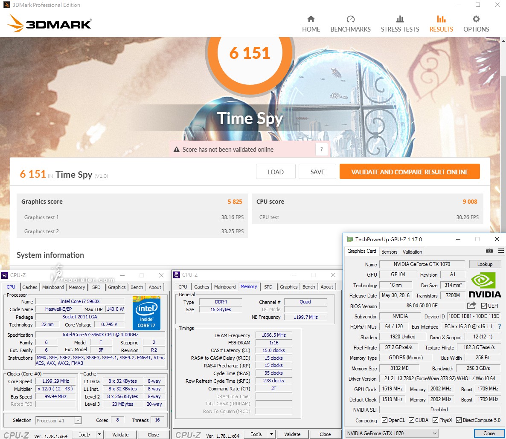
Task: Toggle the UEFI checkbox in GPU-Z
Action: pyautogui.click(x=484, y=306)
